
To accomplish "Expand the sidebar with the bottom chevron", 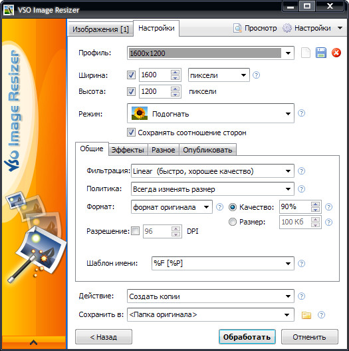I will 33,342.
